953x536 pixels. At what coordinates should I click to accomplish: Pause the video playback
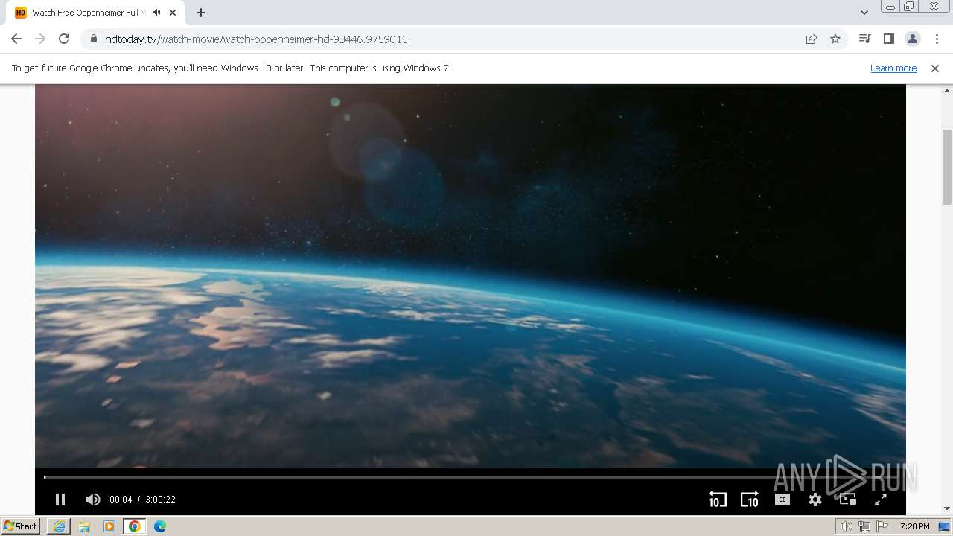(x=60, y=500)
